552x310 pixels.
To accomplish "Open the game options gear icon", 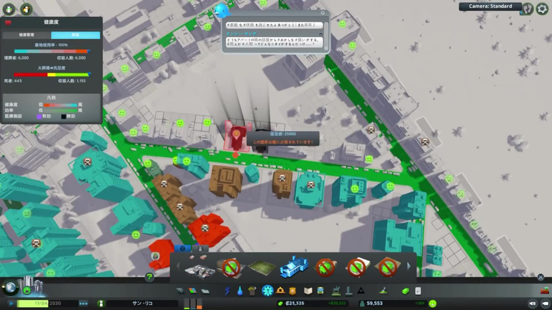I will click(x=542, y=9).
